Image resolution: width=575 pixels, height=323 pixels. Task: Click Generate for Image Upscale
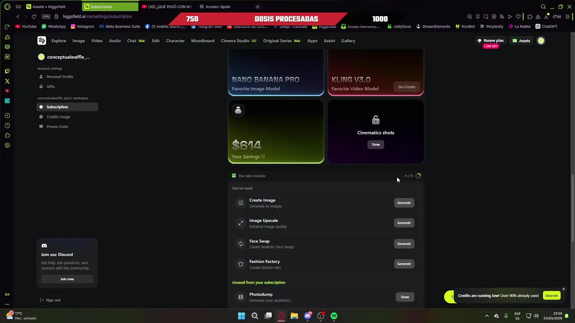pos(404,223)
